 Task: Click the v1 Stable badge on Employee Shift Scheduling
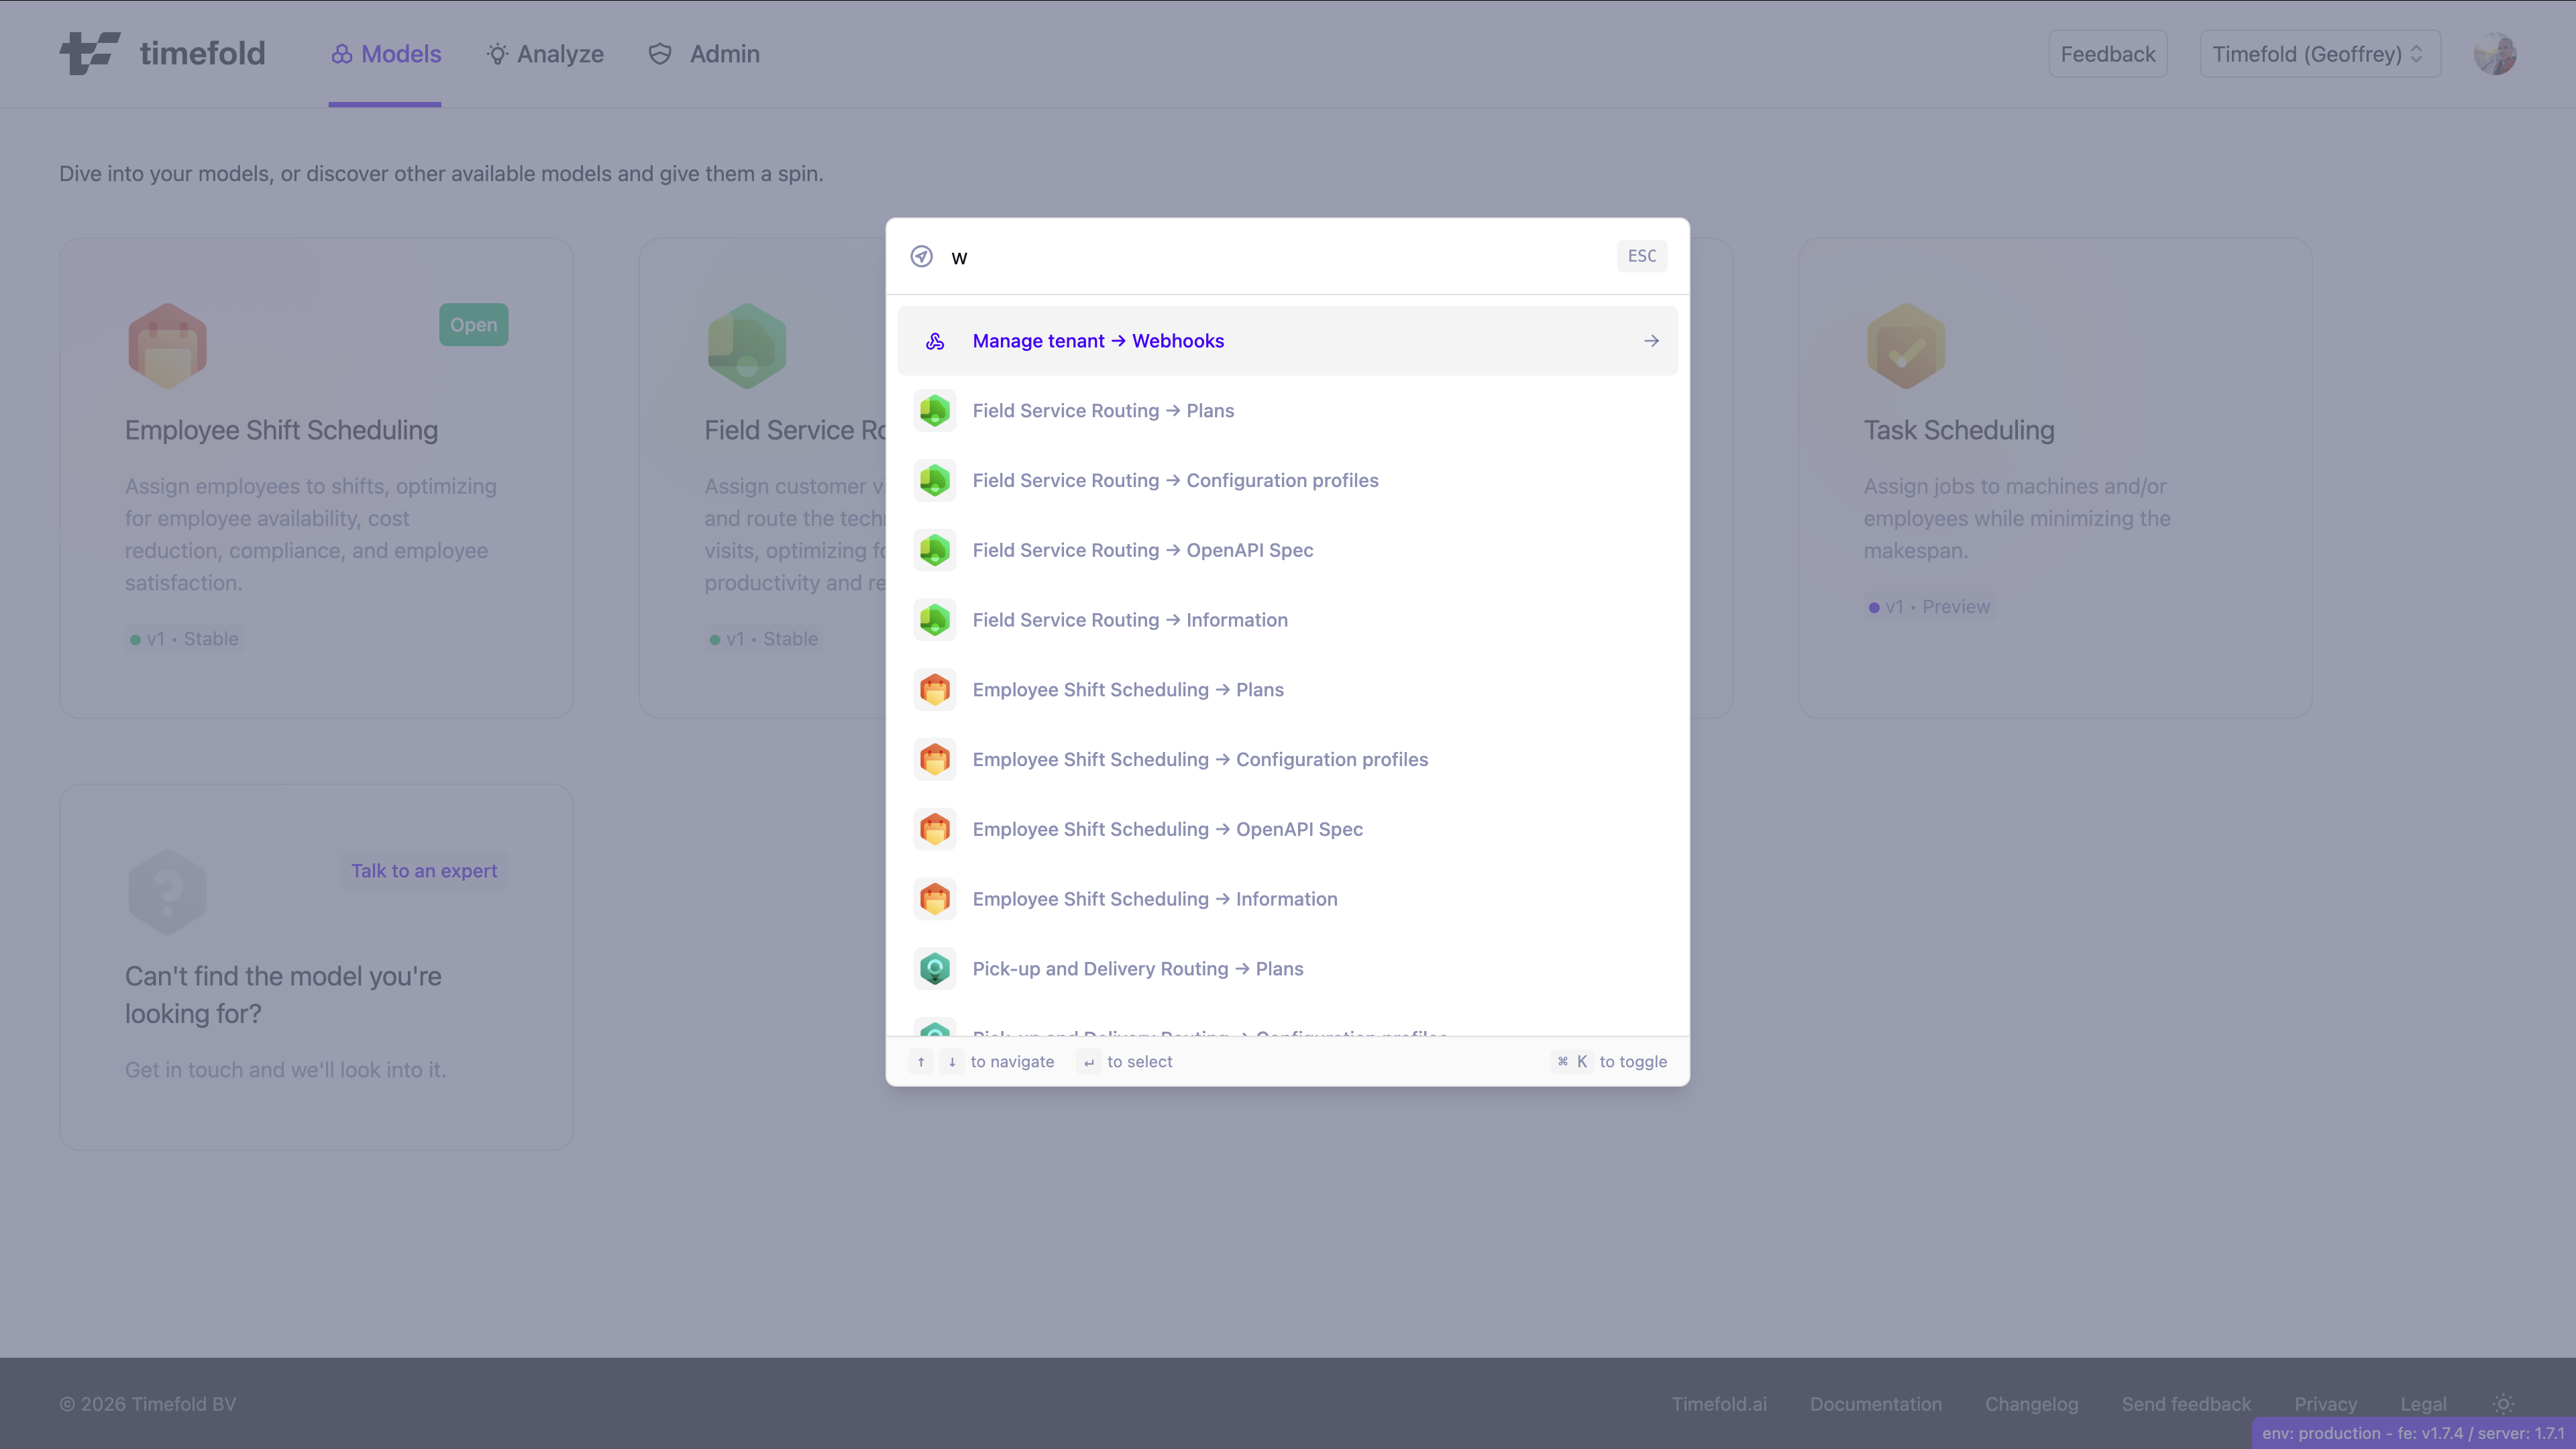click(x=184, y=639)
